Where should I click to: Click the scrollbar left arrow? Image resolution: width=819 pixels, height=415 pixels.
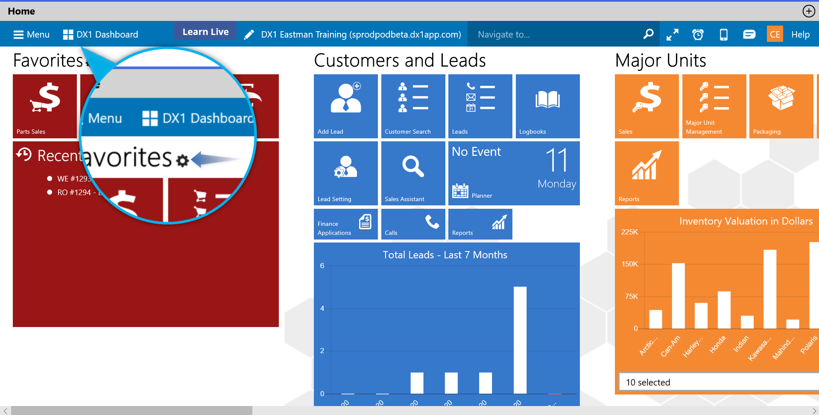(x=5, y=411)
